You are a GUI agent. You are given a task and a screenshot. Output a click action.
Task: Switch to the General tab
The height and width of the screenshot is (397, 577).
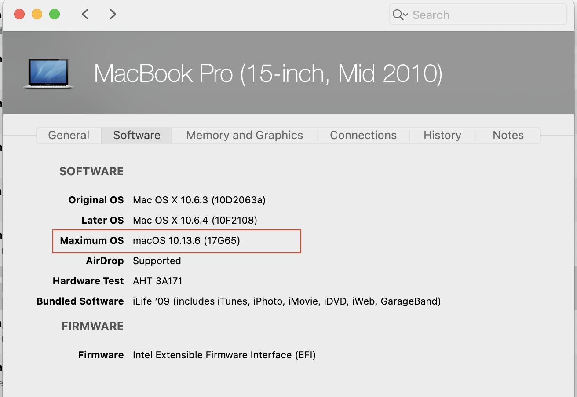click(x=69, y=135)
